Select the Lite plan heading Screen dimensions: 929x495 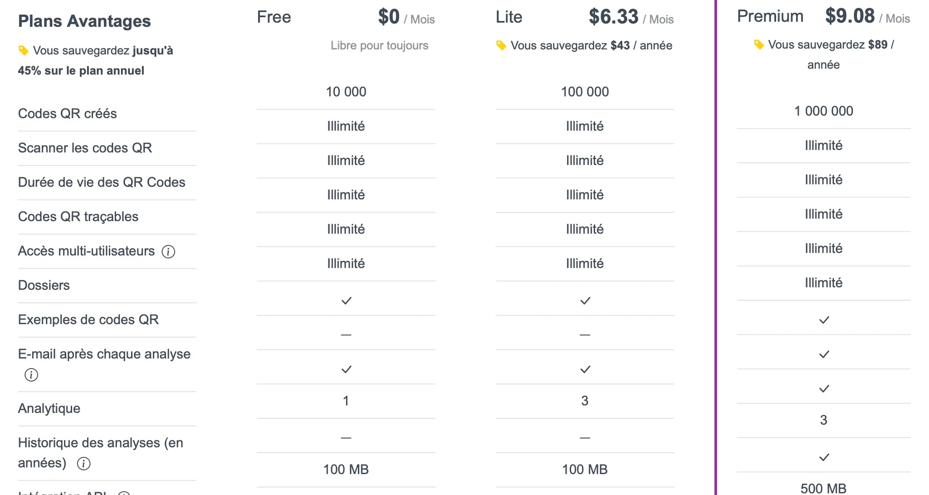[x=509, y=17]
